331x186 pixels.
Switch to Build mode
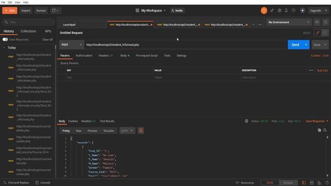point(270,182)
